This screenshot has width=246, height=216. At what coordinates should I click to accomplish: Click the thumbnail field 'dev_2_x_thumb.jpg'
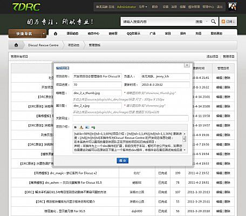tap(97, 93)
